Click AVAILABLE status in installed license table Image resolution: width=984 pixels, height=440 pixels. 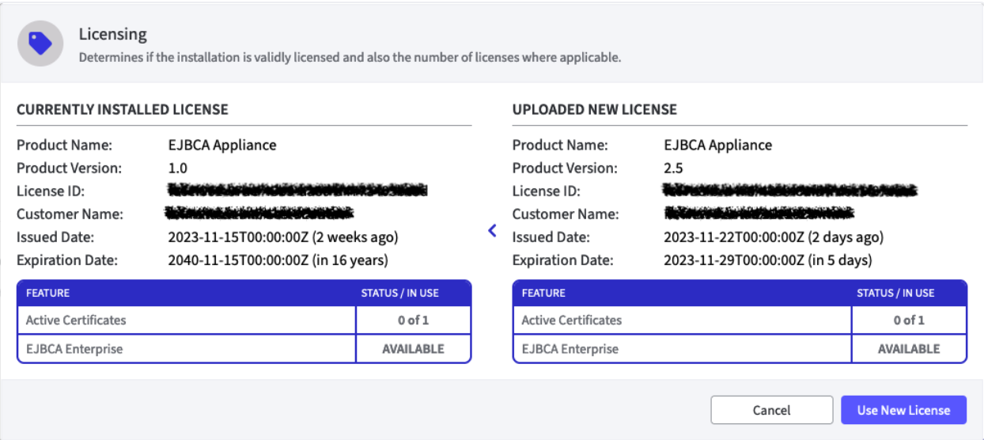coord(414,349)
